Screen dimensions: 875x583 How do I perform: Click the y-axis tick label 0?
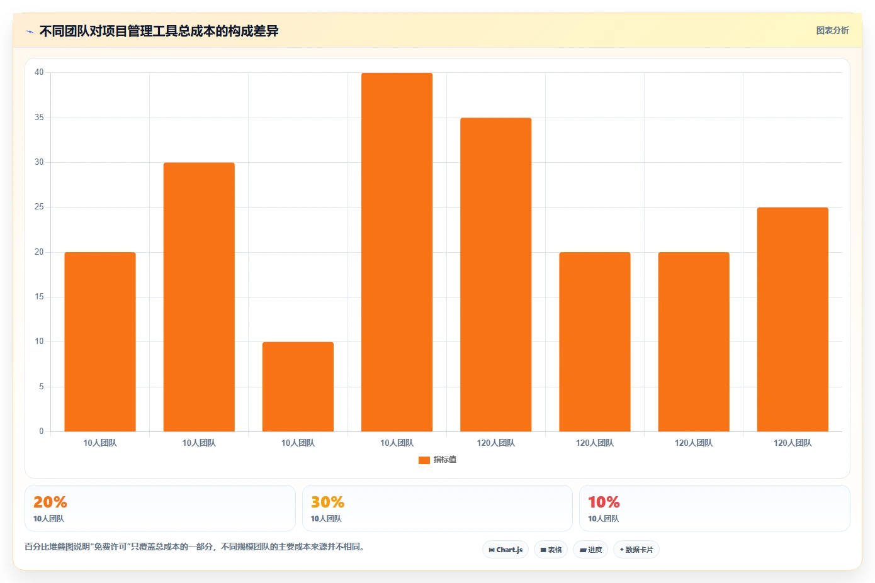(x=42, y=431)
